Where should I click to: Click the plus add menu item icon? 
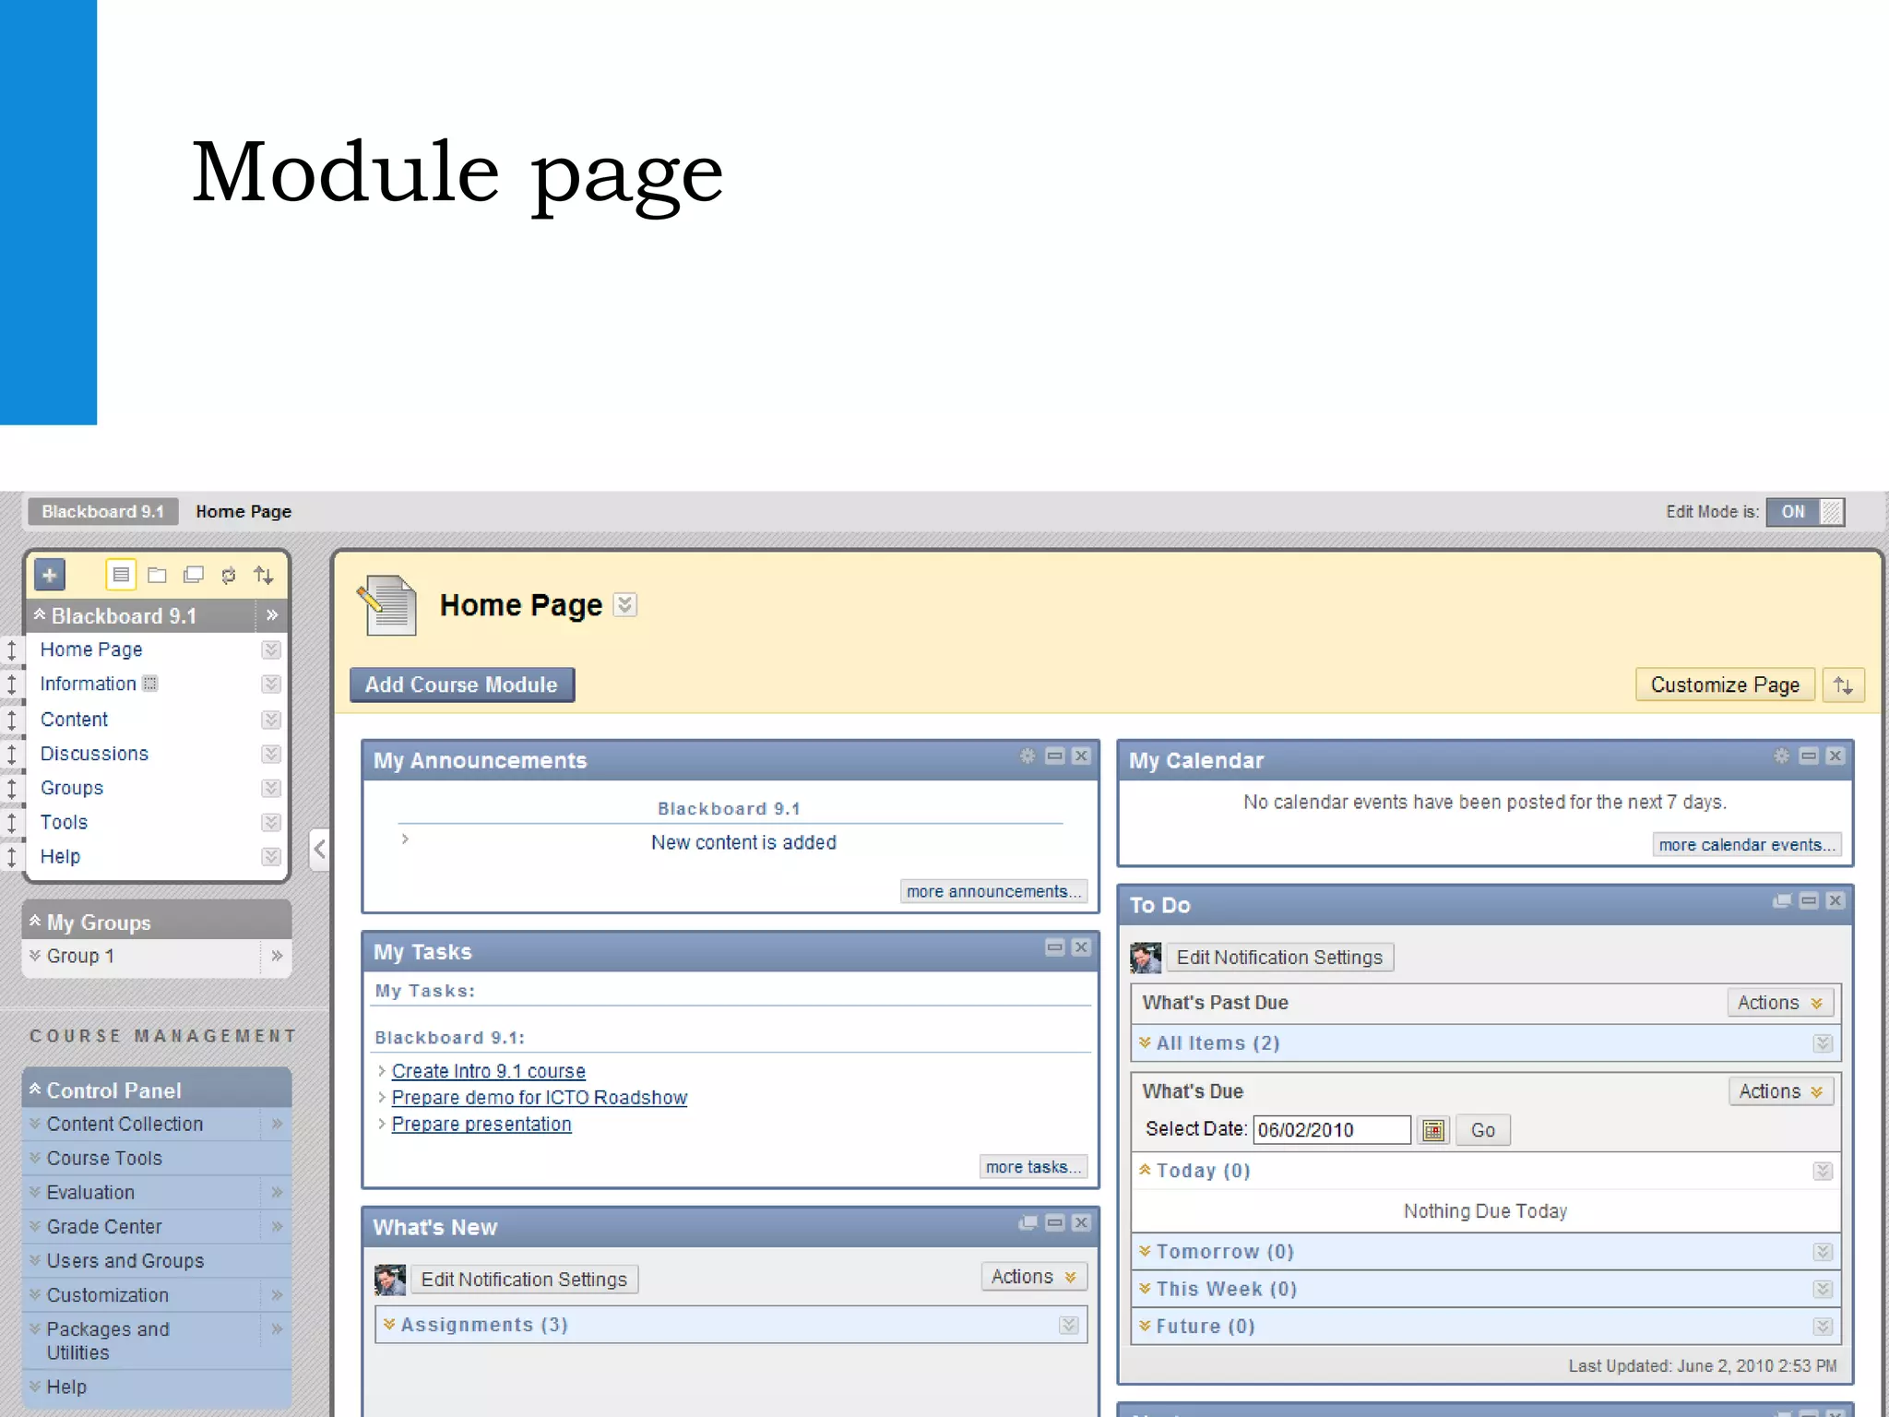50,575
